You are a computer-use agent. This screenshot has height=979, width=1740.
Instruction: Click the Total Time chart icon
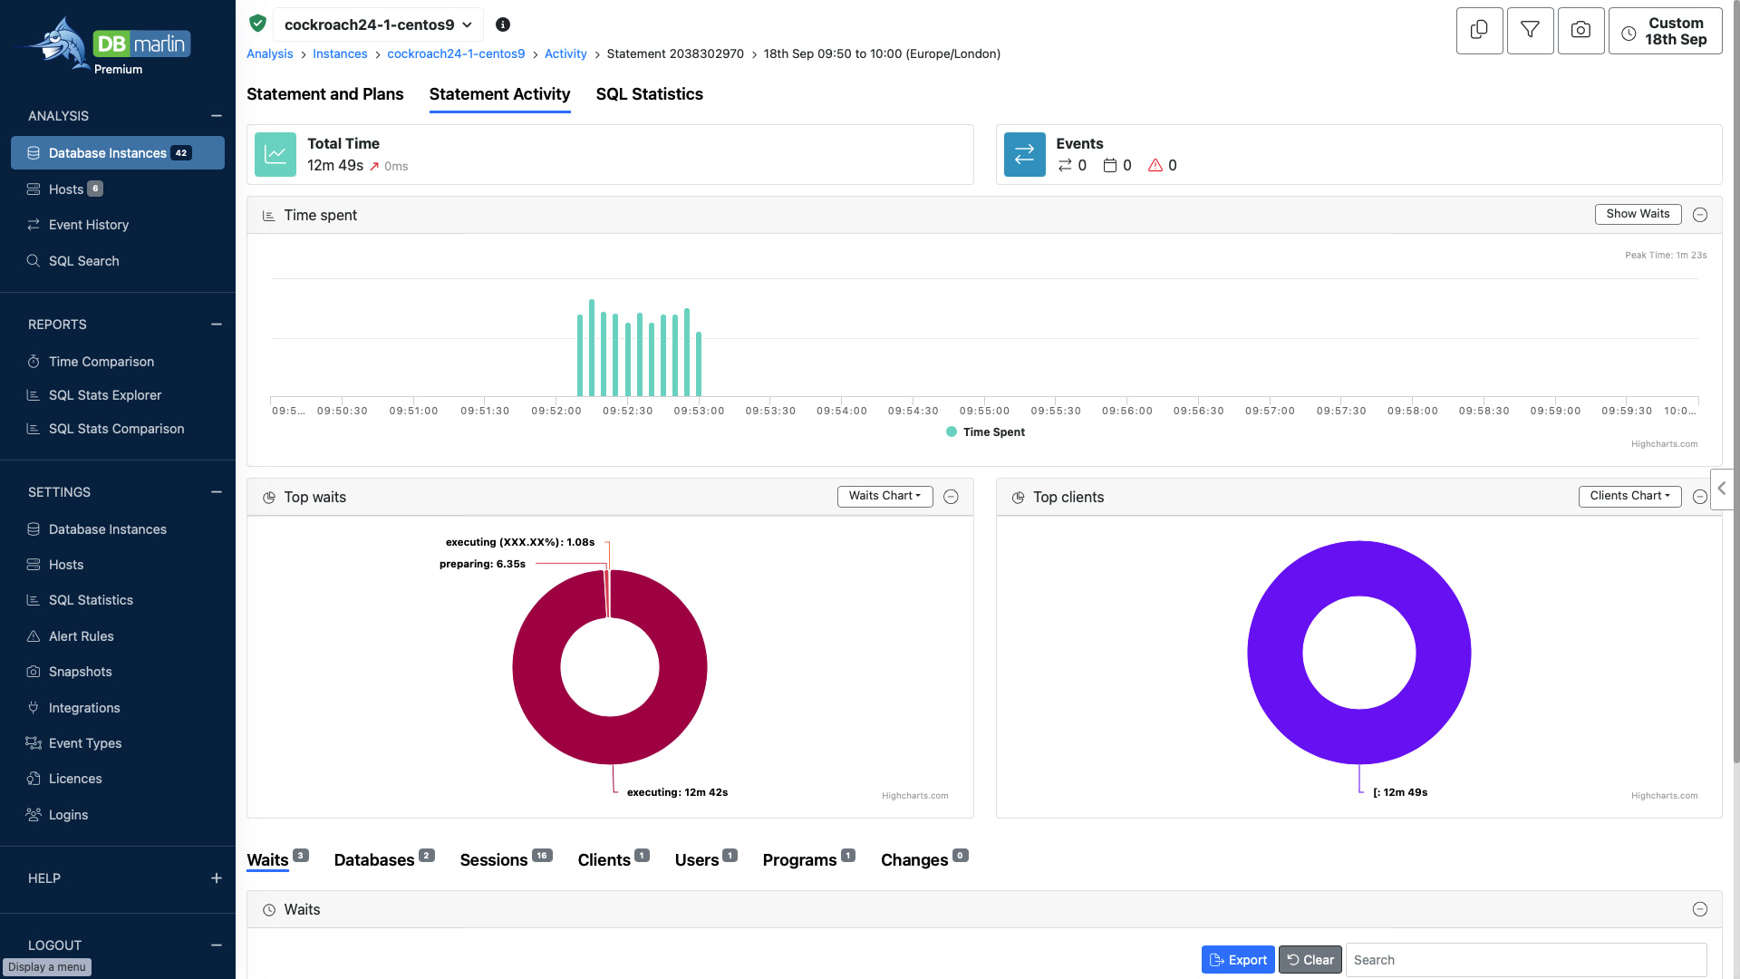pyautogui.click(x=275, y=154)
